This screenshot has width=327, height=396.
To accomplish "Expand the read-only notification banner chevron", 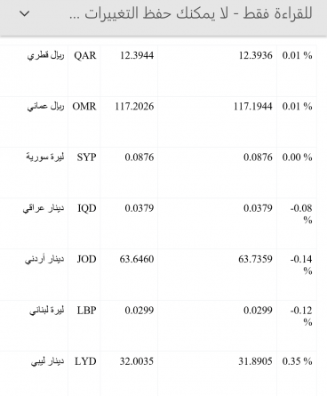I will point(25,13).
